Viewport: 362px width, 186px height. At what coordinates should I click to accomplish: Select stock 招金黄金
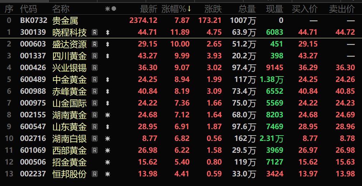[69, 162]
